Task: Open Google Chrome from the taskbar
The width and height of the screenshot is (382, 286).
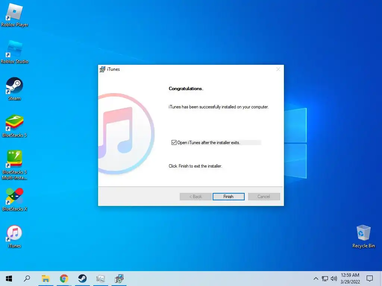Action: click(x=64, y=279)
